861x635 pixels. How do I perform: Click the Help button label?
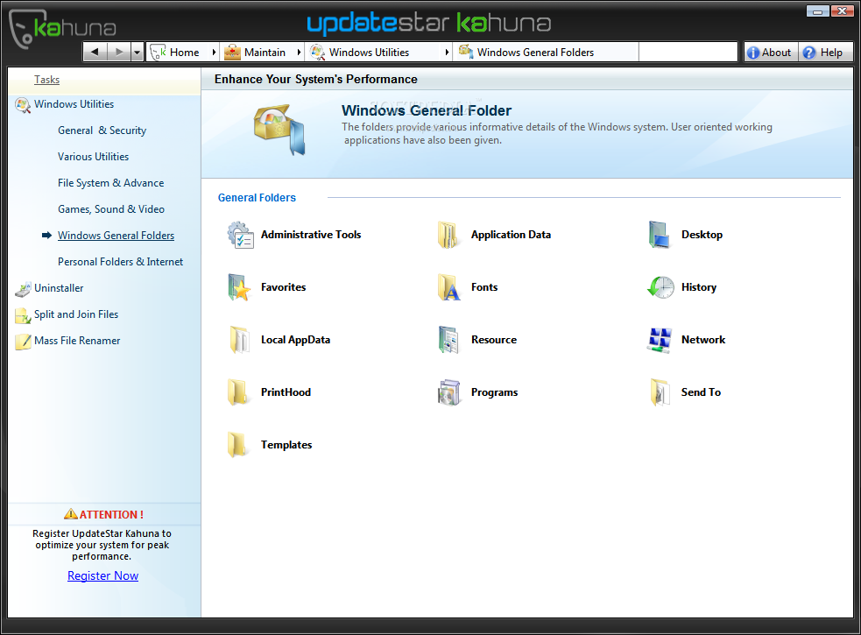831,53
